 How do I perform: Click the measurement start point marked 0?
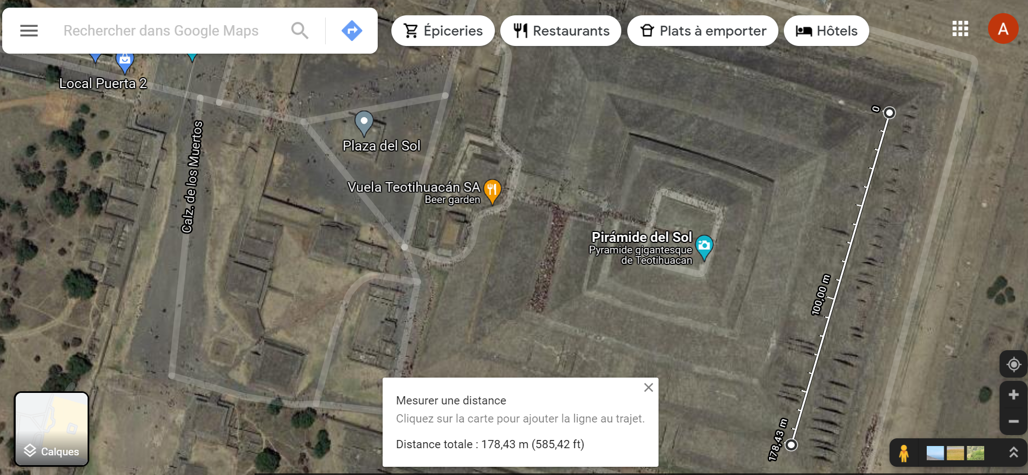tap(890, 113)
